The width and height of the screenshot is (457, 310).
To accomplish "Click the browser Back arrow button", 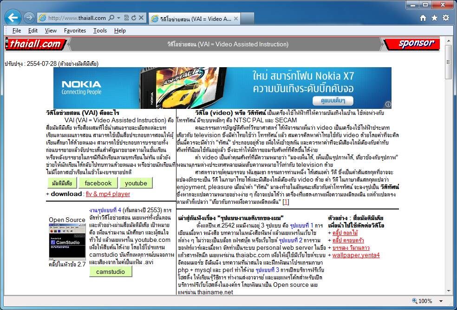I will [13, 18].
